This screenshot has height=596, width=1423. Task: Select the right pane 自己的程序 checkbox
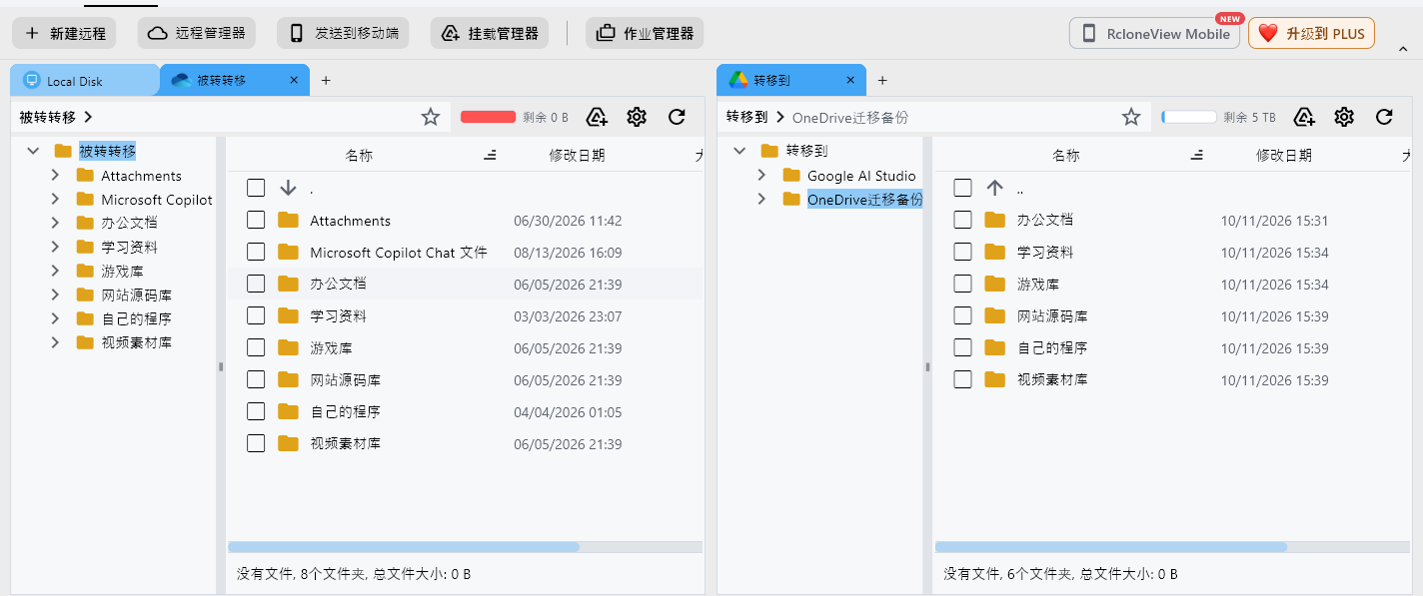pyautogui.click(x=962, y=347)
